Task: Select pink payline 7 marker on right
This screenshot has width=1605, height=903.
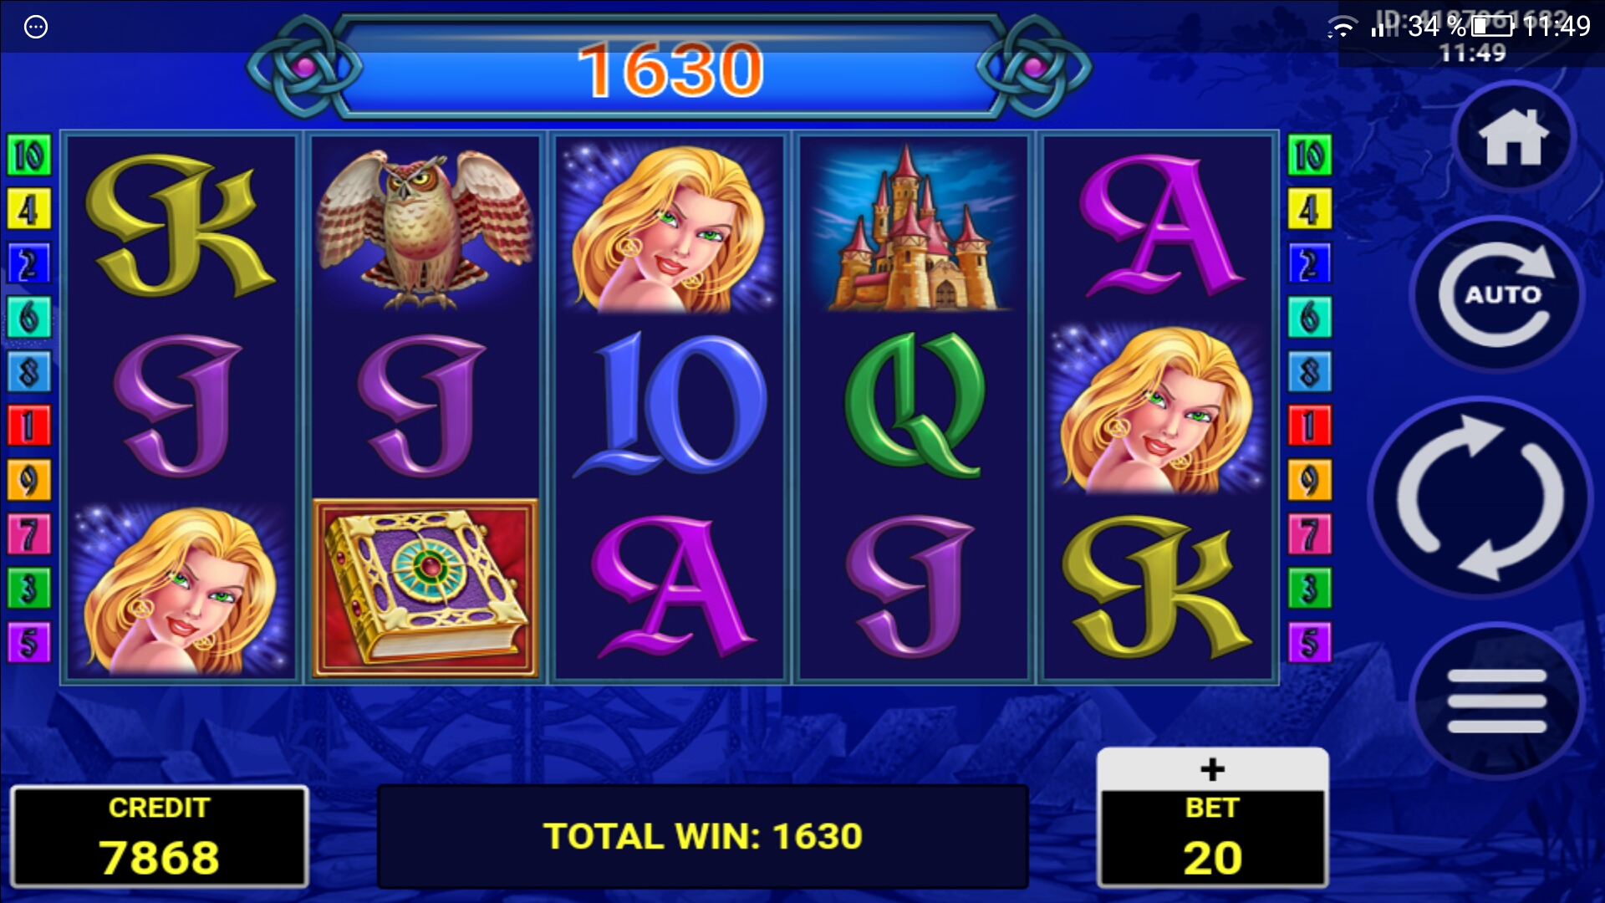Action: [1309, 534]
